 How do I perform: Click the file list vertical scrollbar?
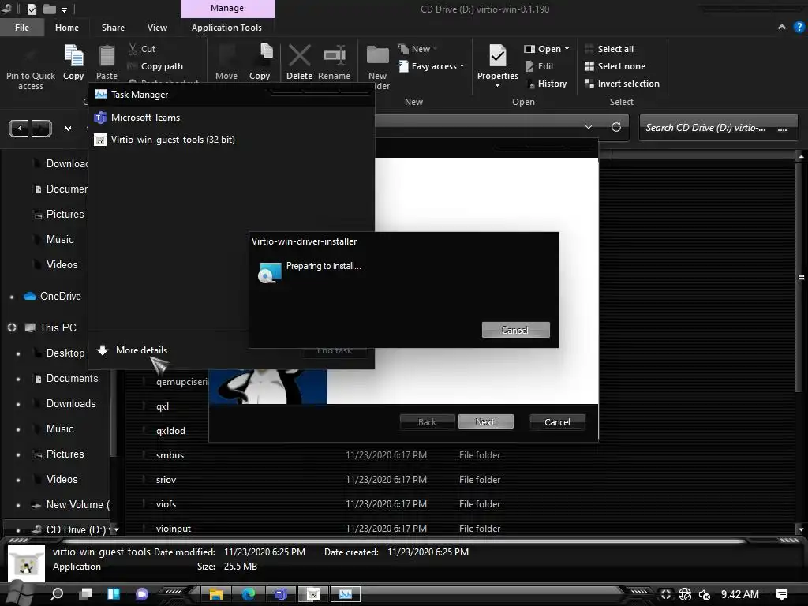(800, 277)
